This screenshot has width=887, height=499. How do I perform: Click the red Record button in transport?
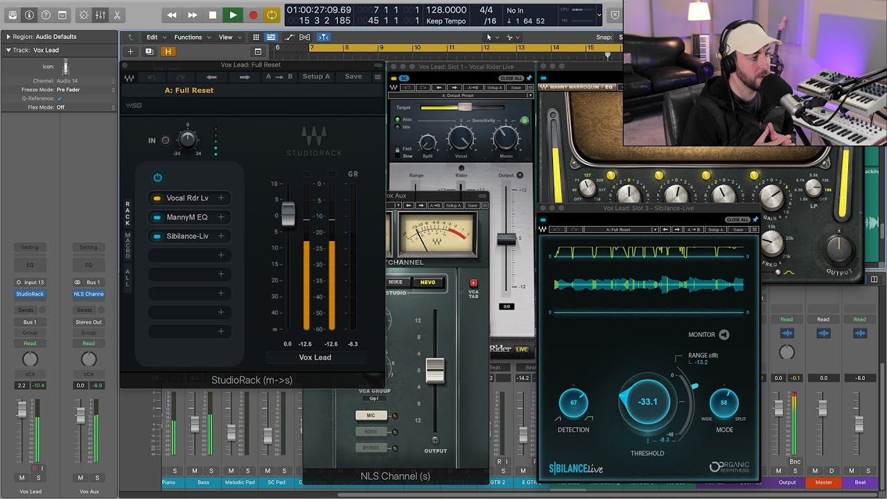(253, 15)
